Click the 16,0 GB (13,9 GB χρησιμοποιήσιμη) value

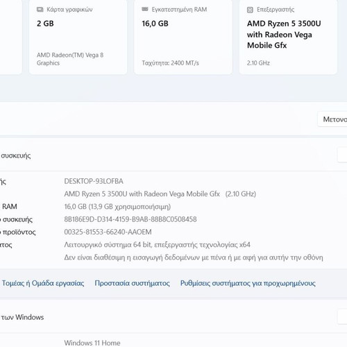pos(117,207)
